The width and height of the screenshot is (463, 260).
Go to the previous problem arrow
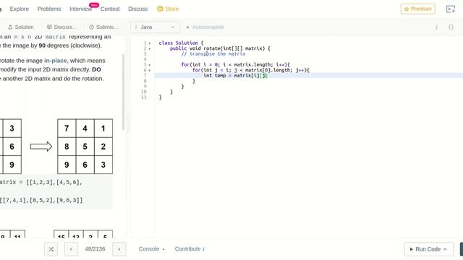tap(71, 249)
